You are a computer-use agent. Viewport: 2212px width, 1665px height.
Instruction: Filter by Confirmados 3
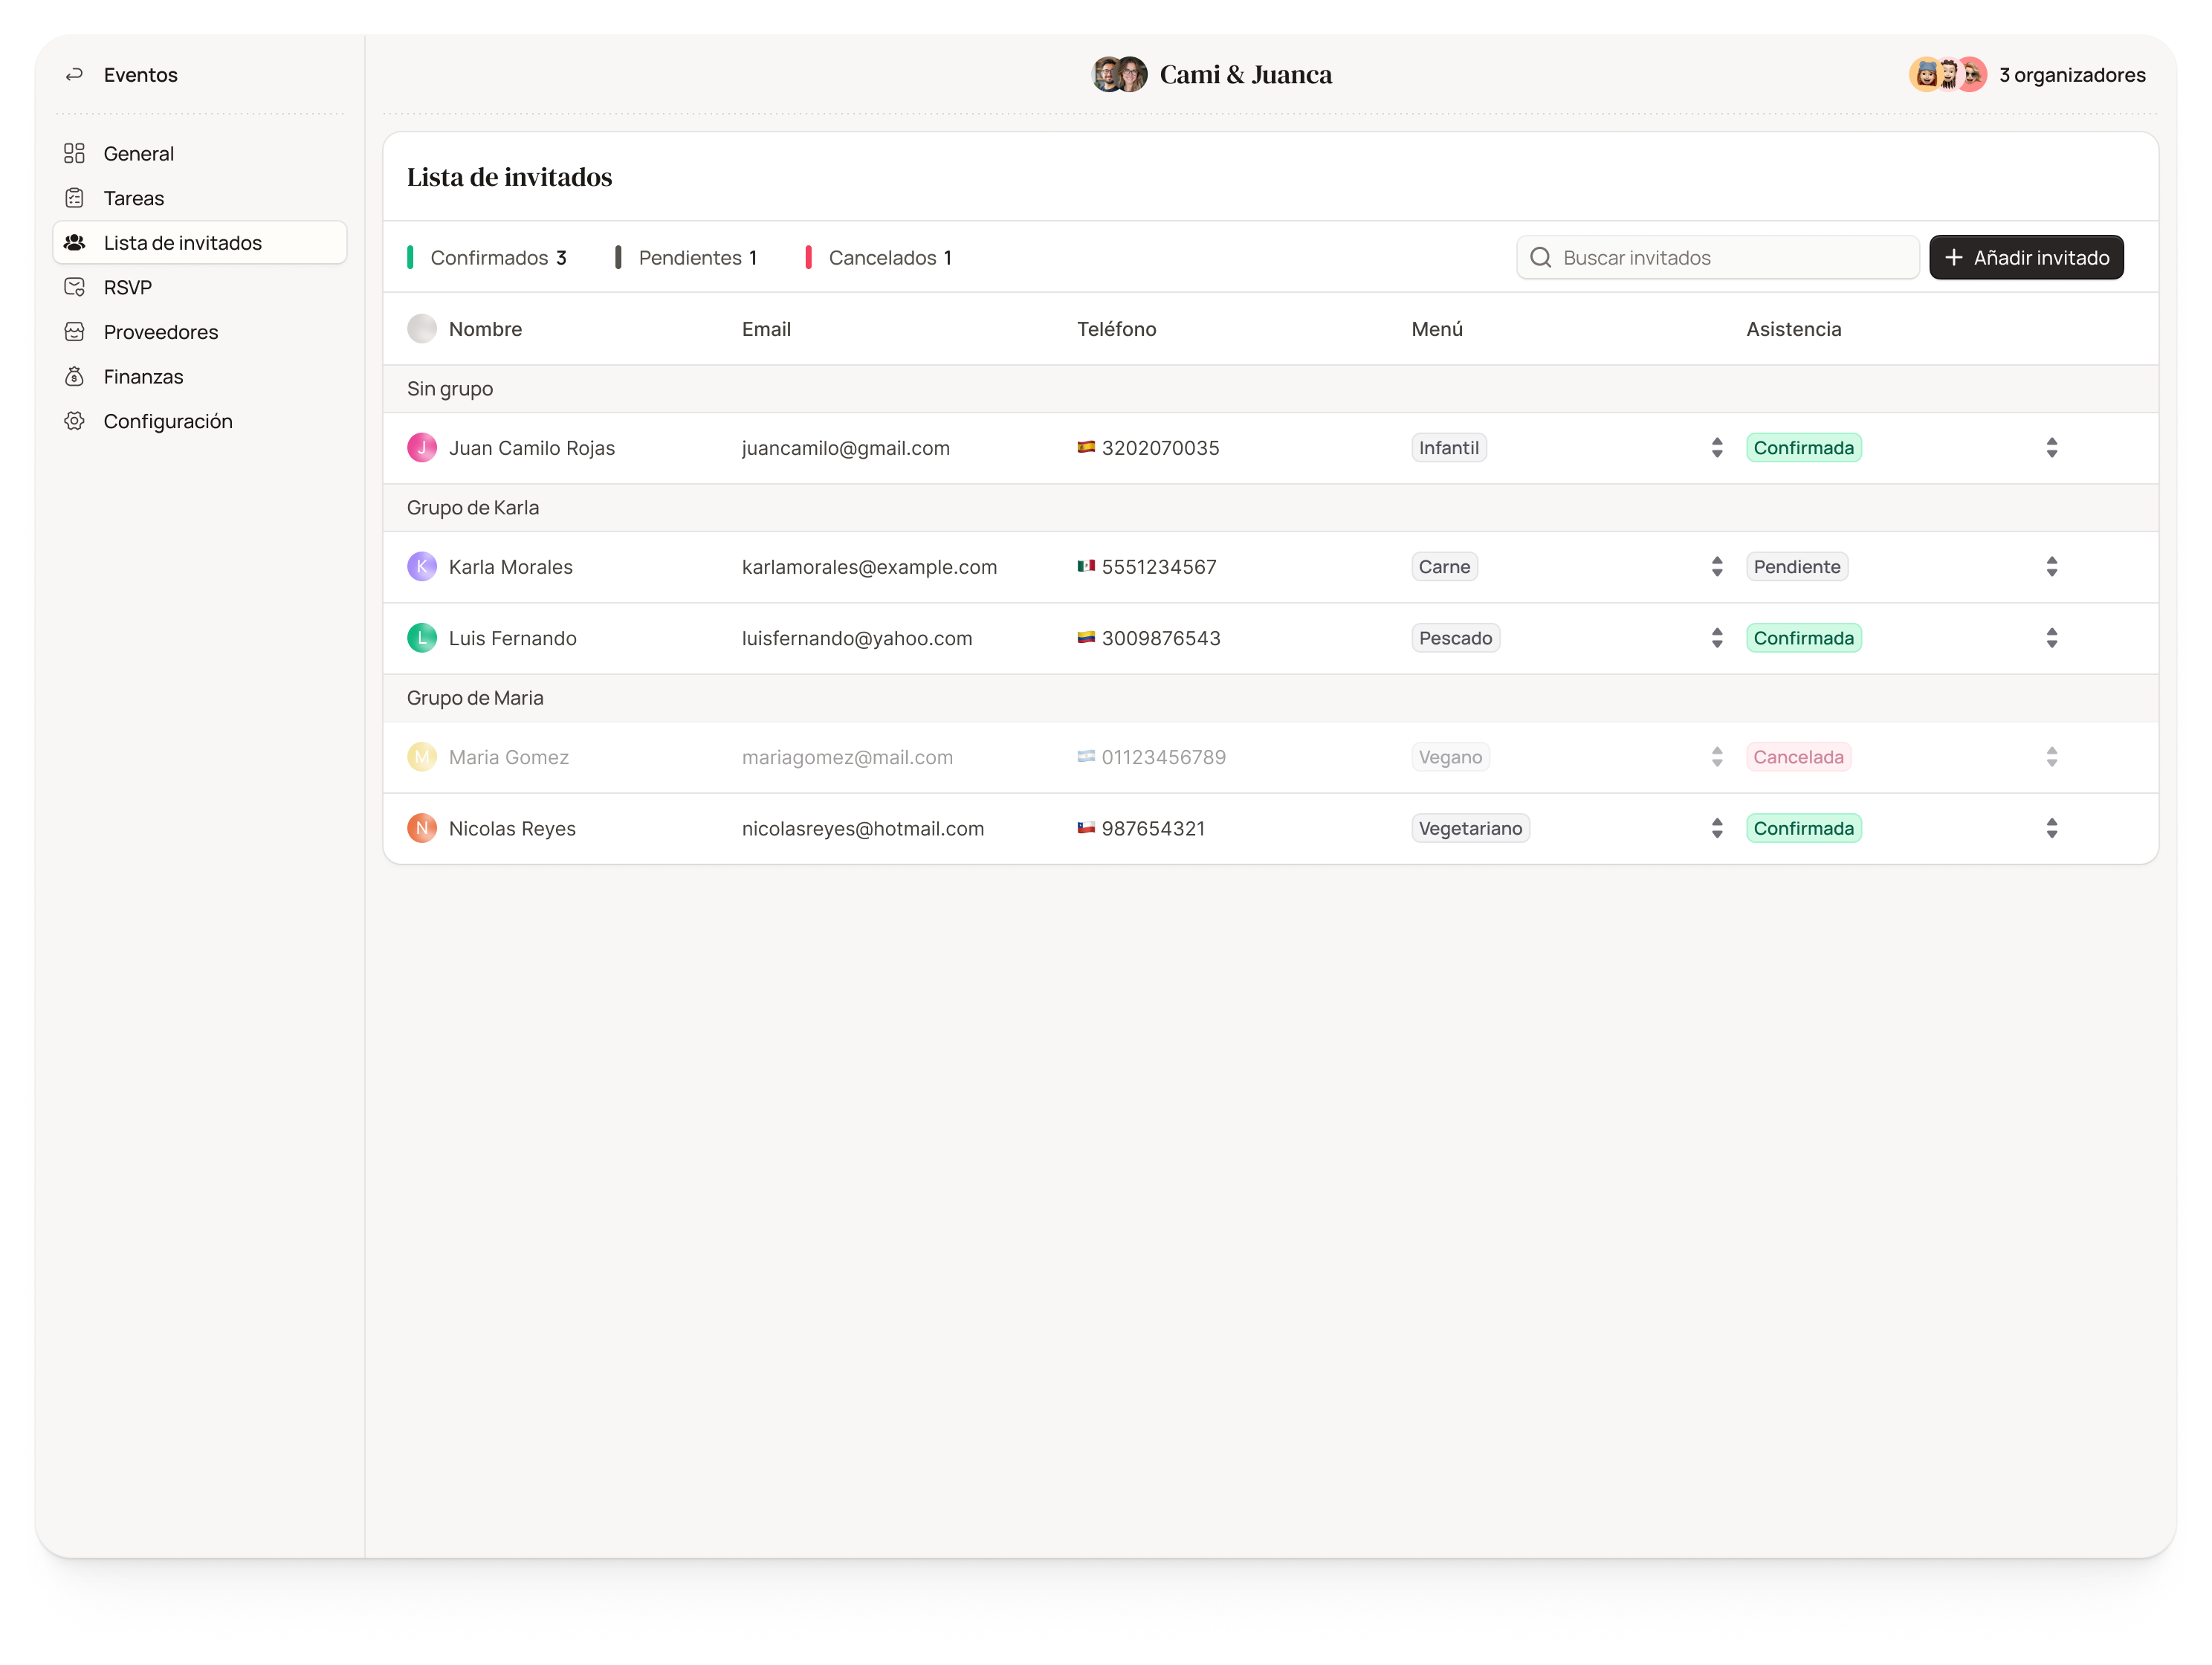coord(487,257)
